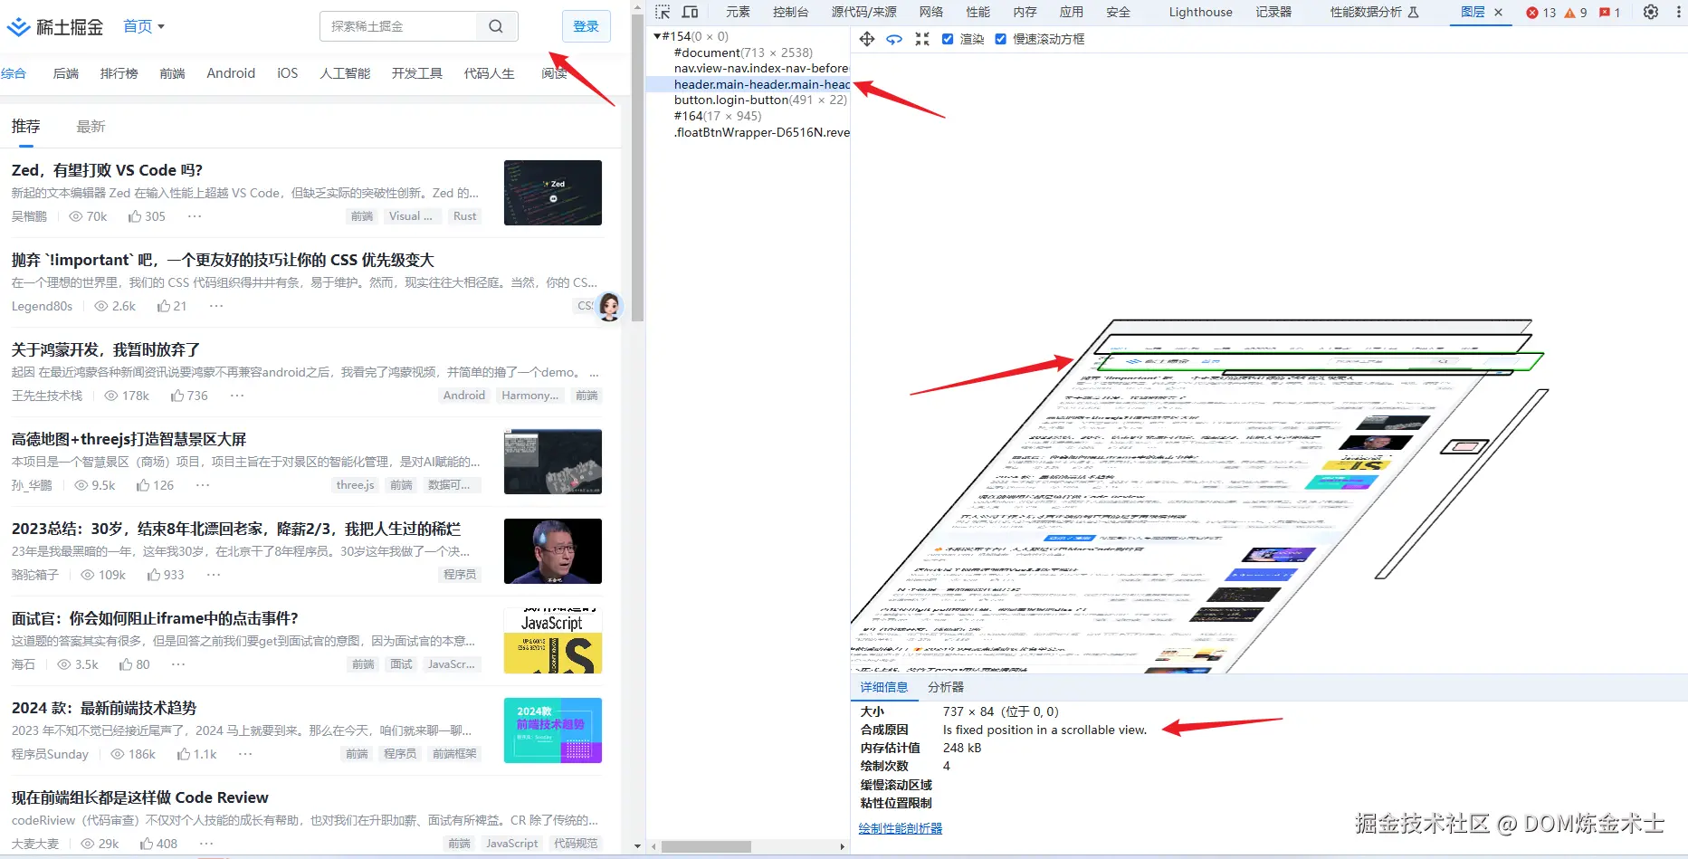The width and height of the screenshot is (1688, 859).
Task: Toggle the 慢速滚动方框 checkbox
Action: pos(1000,39)
